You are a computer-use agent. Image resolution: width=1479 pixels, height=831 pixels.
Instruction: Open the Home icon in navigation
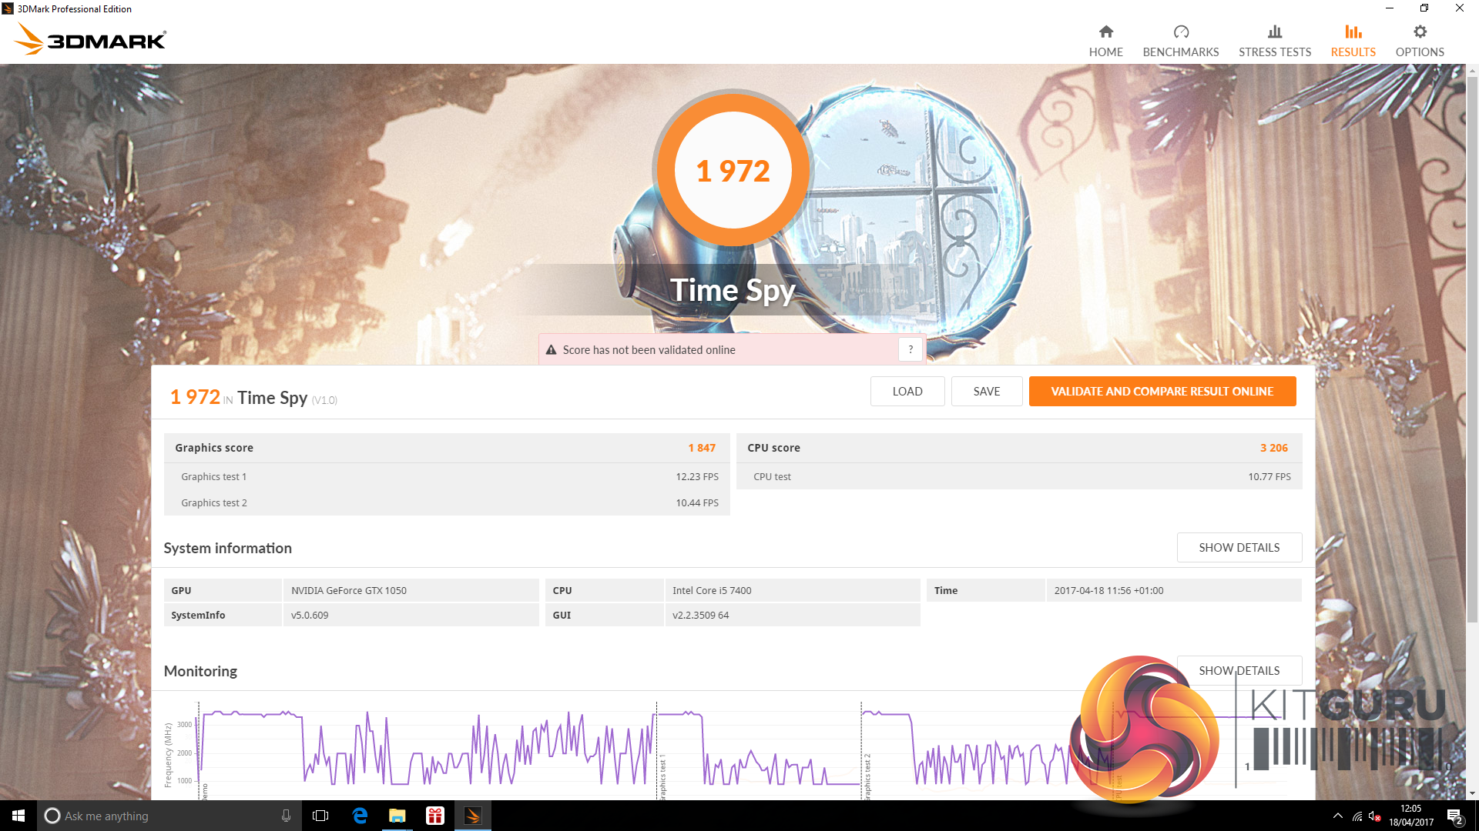(1105, 32)
